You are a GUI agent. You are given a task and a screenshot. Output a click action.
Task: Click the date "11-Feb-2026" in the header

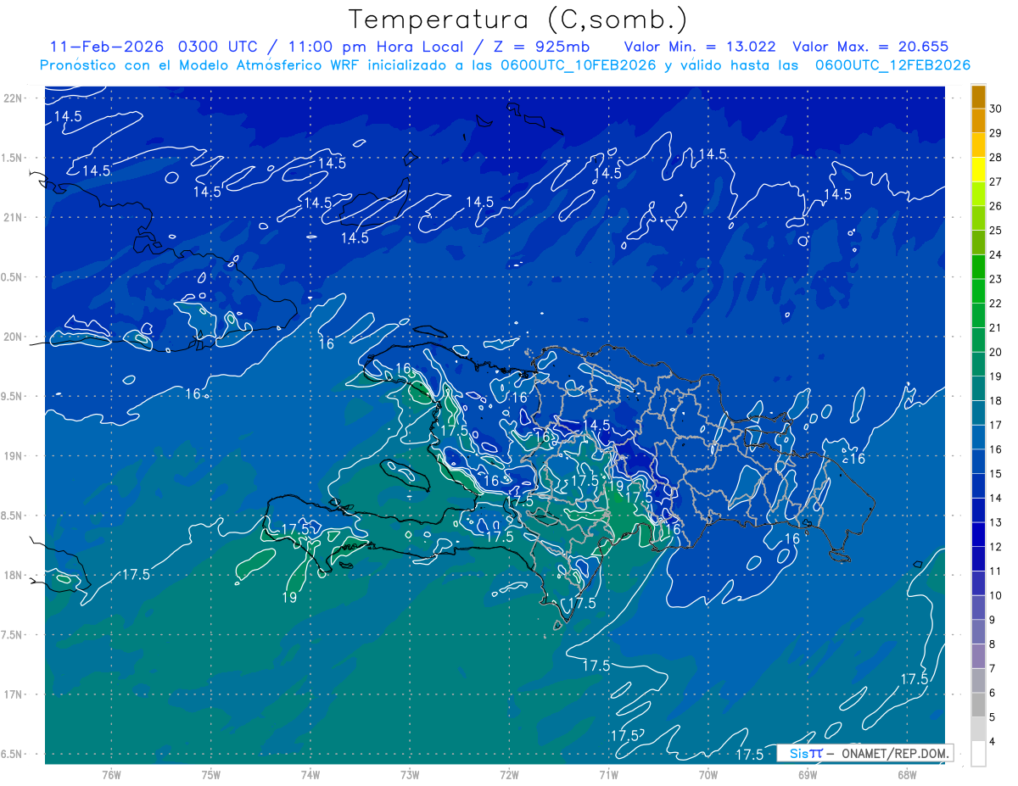(x=108, y=47)
